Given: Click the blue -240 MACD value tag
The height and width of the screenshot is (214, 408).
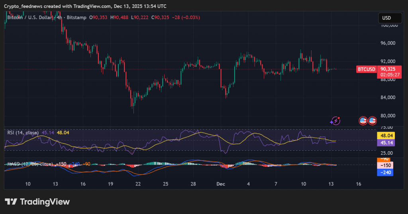Looking at the screenshot, I should click(x=385, y=172).
